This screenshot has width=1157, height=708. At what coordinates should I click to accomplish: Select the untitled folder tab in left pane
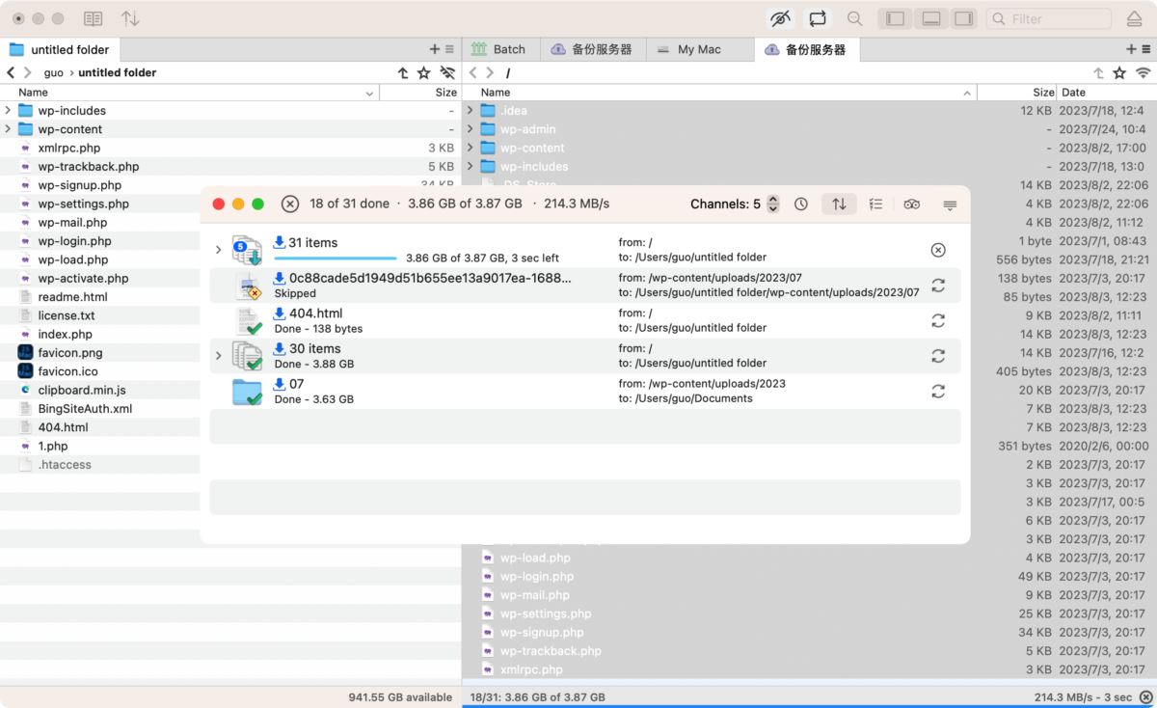(60, 49)
